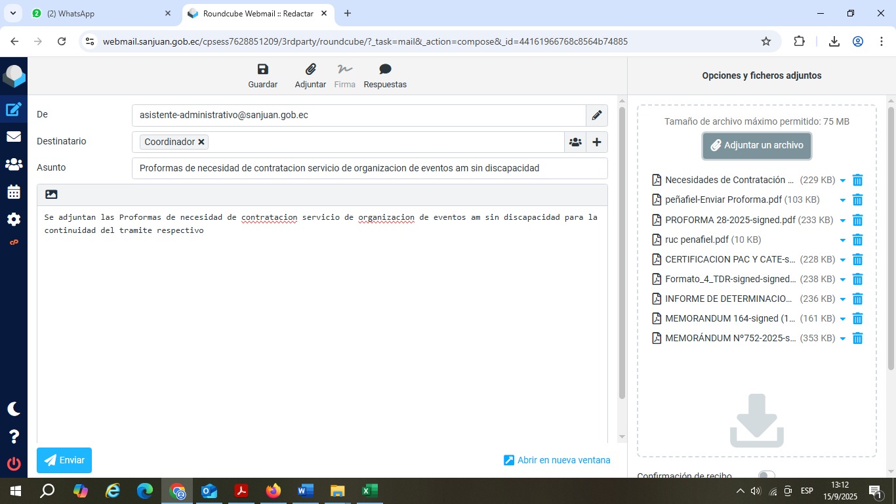Remove Coordinador recipient chip
The height and width of the screenshot is (504, 896).
point(201,142)
